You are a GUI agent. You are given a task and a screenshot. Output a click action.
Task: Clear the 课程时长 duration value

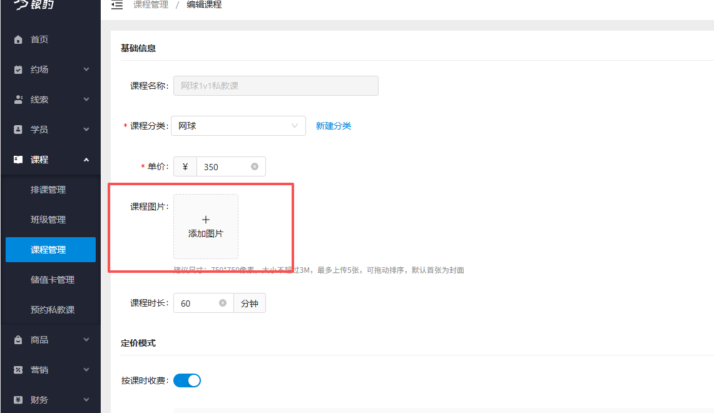[222, 302]
